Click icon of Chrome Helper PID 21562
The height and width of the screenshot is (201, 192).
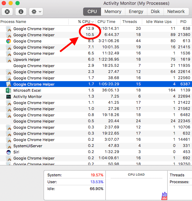[x=9, y=109]
